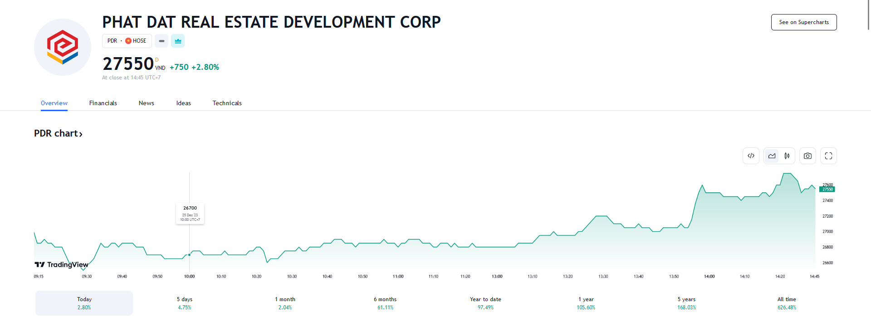This screenshot has height=332, width=871.
Task: Switch to the News tab
Action: (x=146, y=103)
